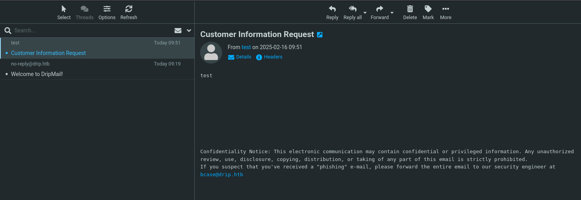Click the sender name test link
581x200 pixels.
point(246,47)
